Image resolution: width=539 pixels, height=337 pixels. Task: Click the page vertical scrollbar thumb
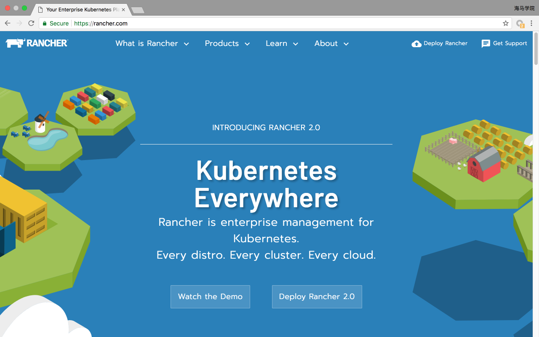click(536, 48)
